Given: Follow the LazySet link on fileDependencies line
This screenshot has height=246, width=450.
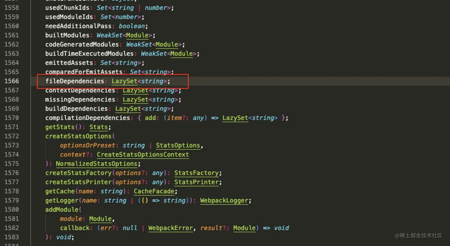Looking at the screenshot, I should 124,81.
